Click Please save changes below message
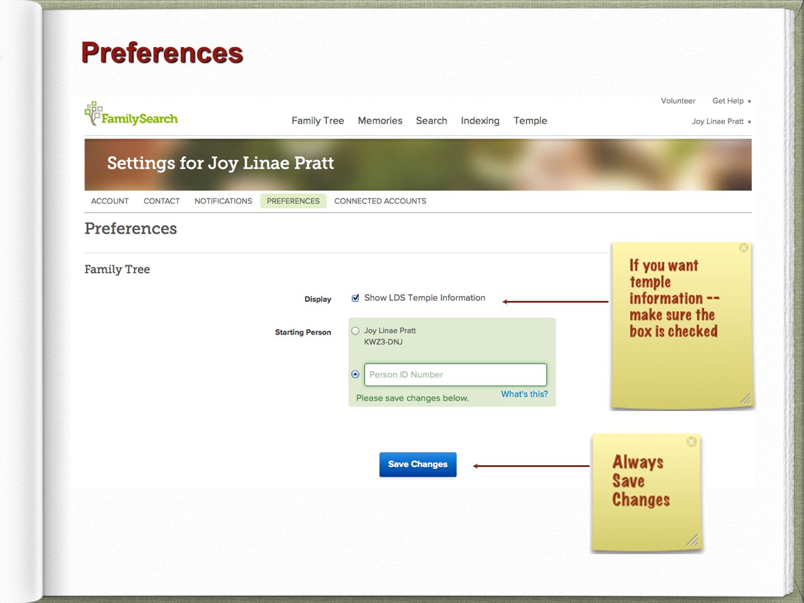Viewport: 804px width, 603px height. click(412, 398)
